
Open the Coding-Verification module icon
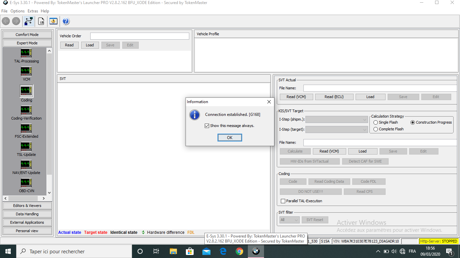(26, 110)
